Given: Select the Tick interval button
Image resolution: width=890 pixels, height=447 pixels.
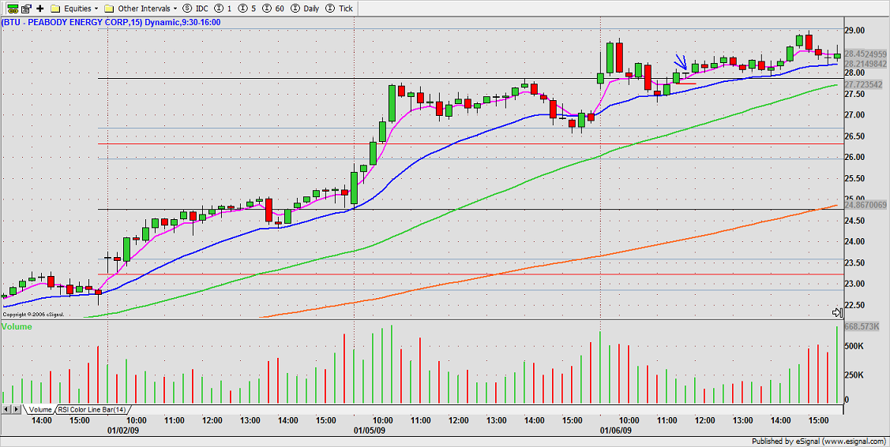Looking at the screenshot, I should coord(340,9).
